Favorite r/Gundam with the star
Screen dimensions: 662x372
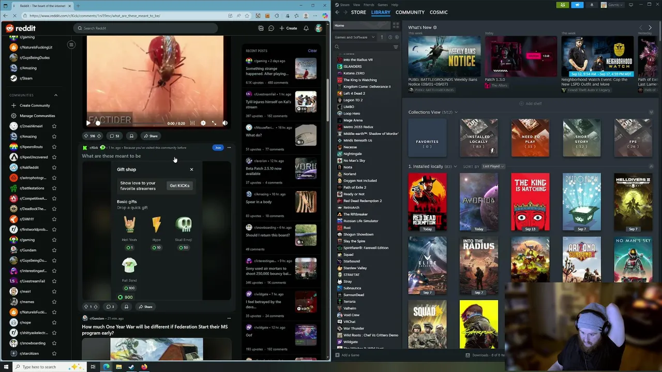(54, 250)
